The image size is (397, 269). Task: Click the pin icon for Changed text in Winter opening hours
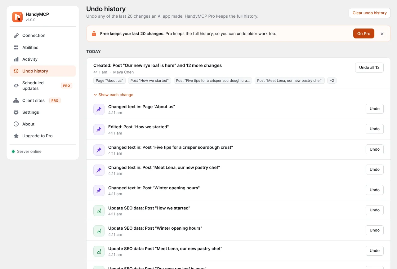coord(99,191)
